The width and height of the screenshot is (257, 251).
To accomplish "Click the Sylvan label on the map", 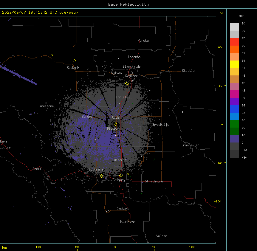I will pos(116,73).
